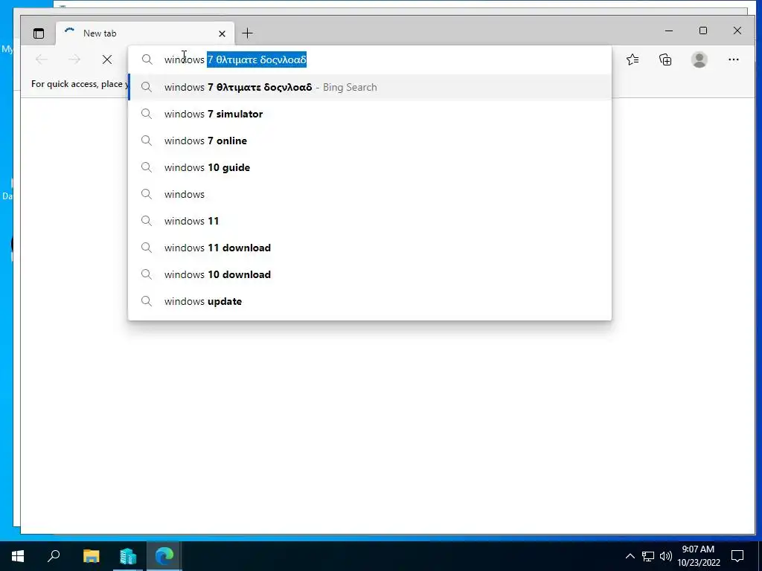The height and width of the screenshot is (571, 762).
Task: Click the search icon beside windows 7 simulator
Action: pos(147,114)
